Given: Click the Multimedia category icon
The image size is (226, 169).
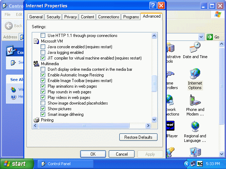Looking at the screenshot, I should click(36, 64).
